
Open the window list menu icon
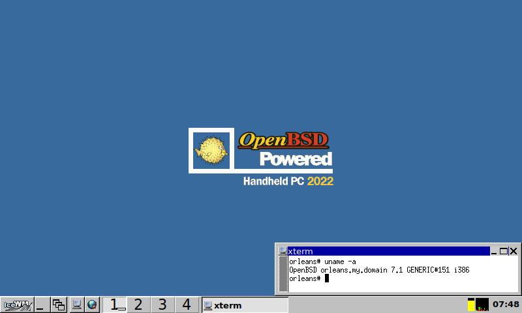[x=59, y=305]
